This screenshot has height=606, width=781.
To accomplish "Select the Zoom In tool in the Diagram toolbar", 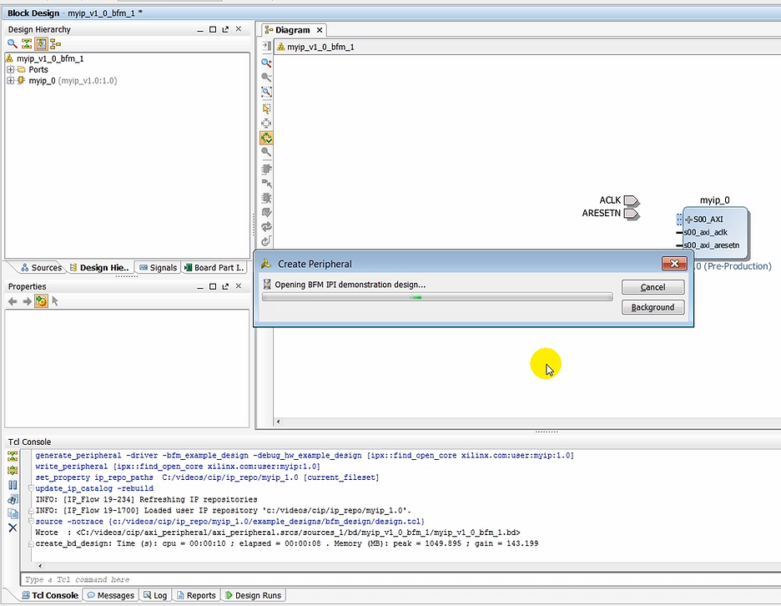I will click(266, 63).
